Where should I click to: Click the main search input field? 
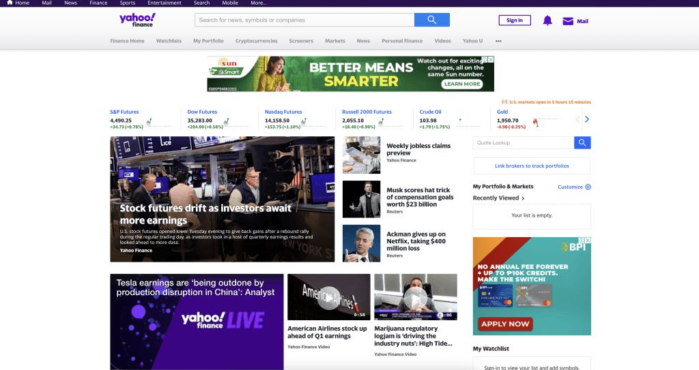[304, 20]
